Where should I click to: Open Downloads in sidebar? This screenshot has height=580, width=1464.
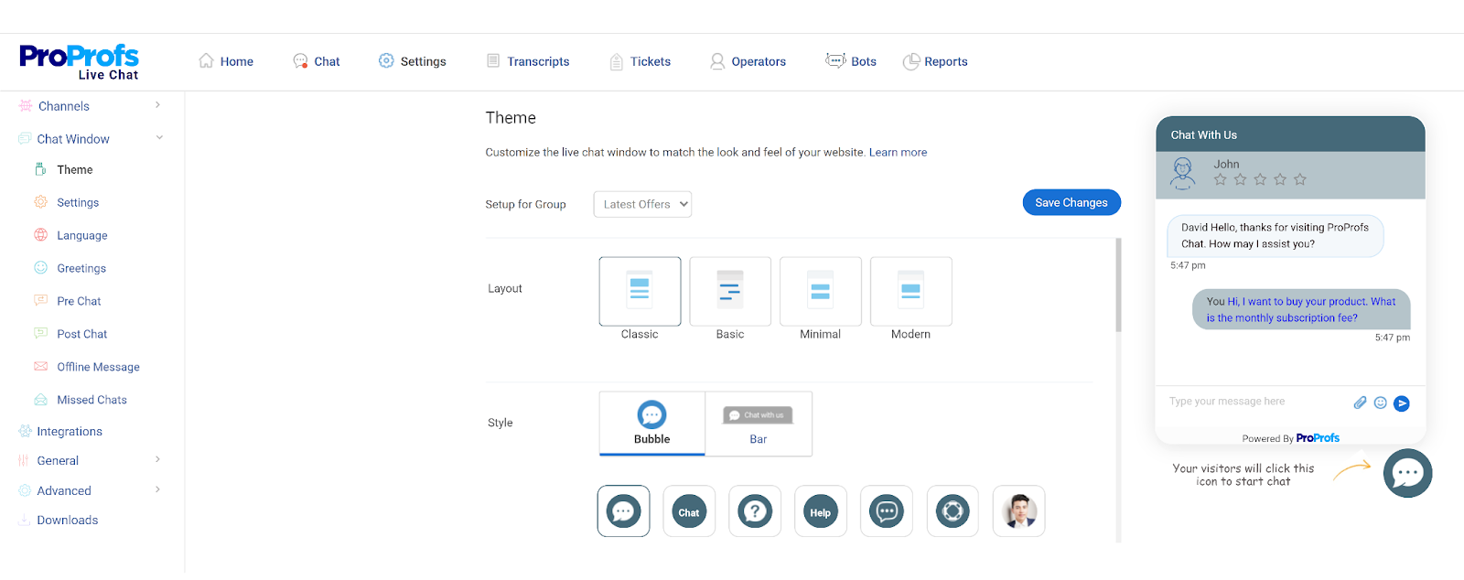point(67,521)
